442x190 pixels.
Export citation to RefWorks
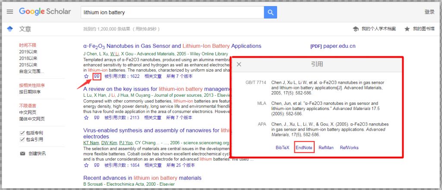(349, 147)
